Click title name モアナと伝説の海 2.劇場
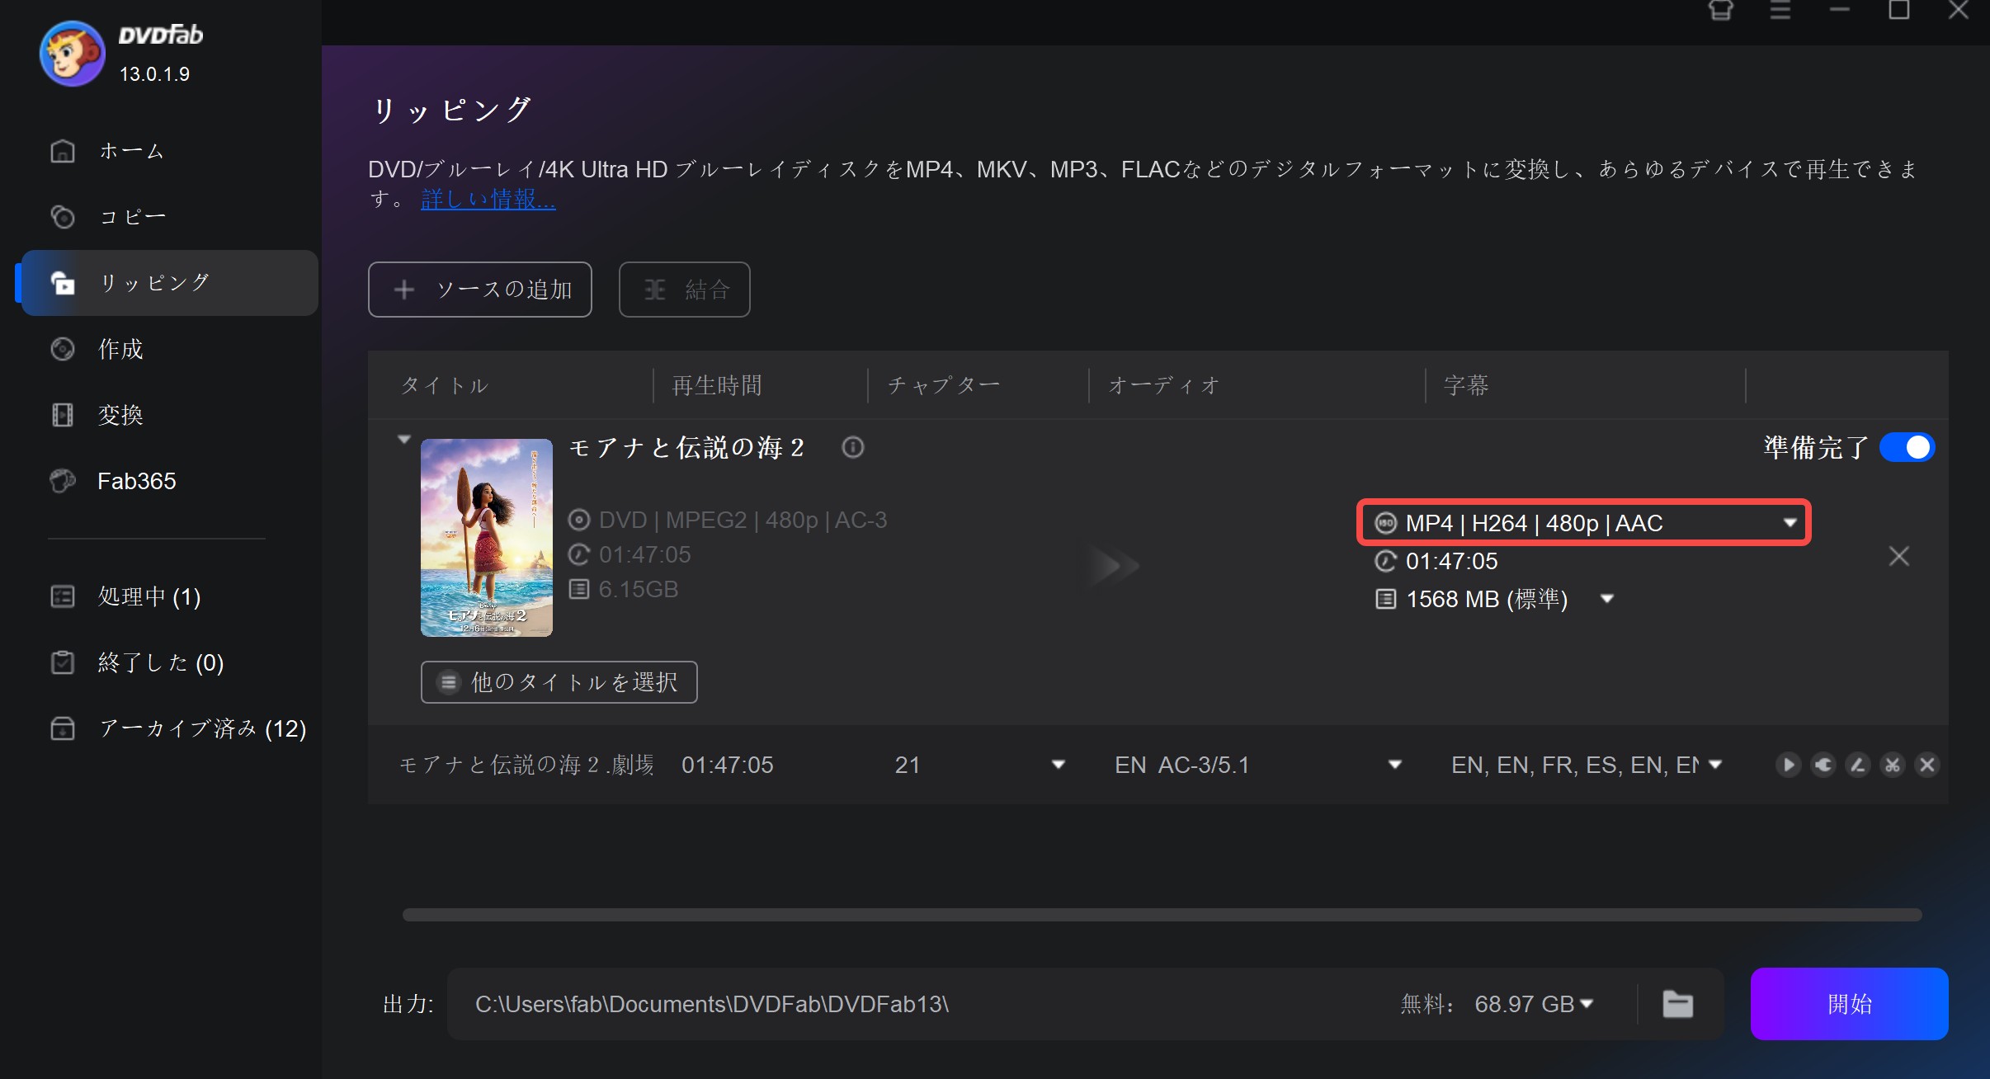Viewport: 1990px width, 1079px height. tap(526, 765)
